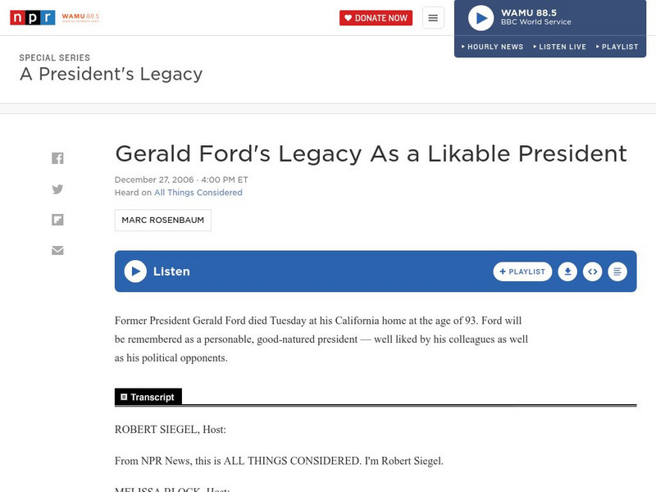The image size is (656, 492).
Task: Click the NPR logo
Action: pyautogui.click(x=32, y=16)
